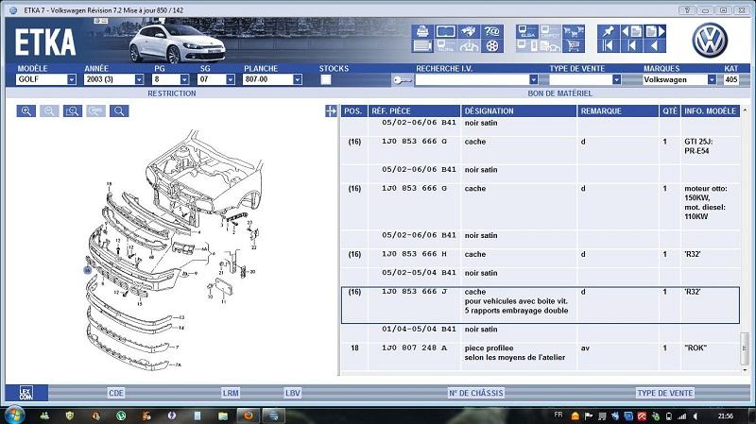The width and height of the screenshot is (756, 424).
Task: Click the KAT field showing 405
Action: coord(731,79)
